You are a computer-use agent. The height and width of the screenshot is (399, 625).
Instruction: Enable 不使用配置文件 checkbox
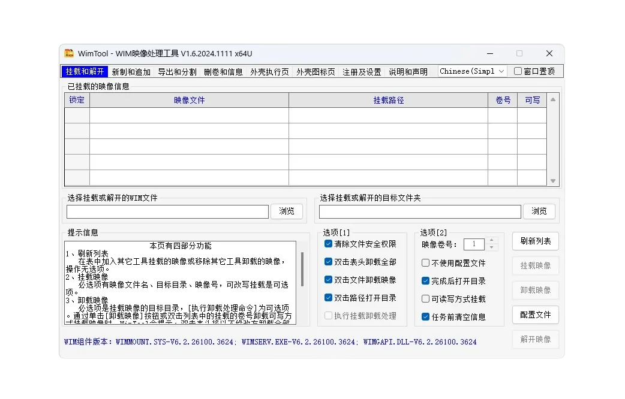[x=426, y=263]
